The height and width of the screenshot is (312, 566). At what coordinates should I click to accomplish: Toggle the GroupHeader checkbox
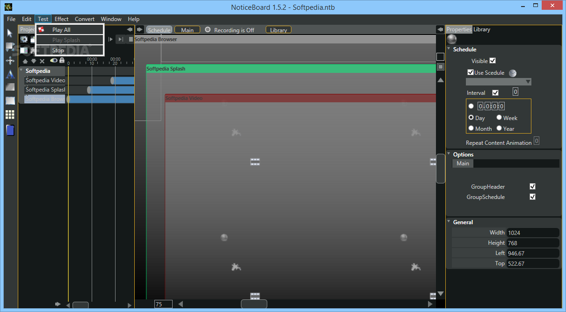pos(532,186)
